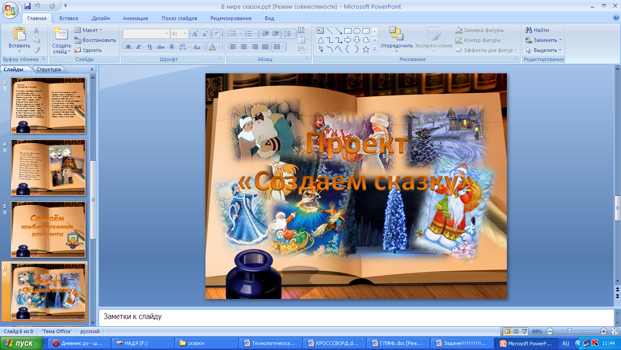Select the text box shape in gallery
Screen dimensions: 621x350
pos(320,31)
